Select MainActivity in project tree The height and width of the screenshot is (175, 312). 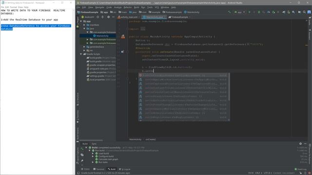click(101, 36)
